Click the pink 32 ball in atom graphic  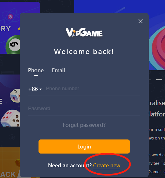click(10, 17)
